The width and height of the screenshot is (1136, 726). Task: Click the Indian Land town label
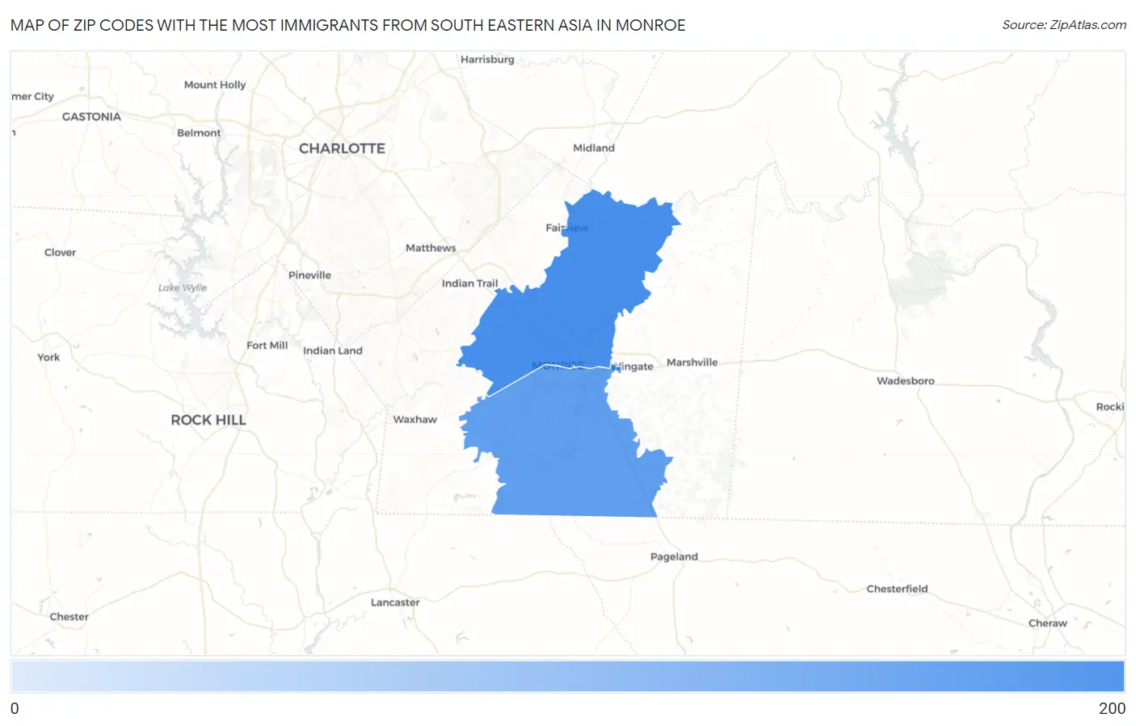pos(332,350)
